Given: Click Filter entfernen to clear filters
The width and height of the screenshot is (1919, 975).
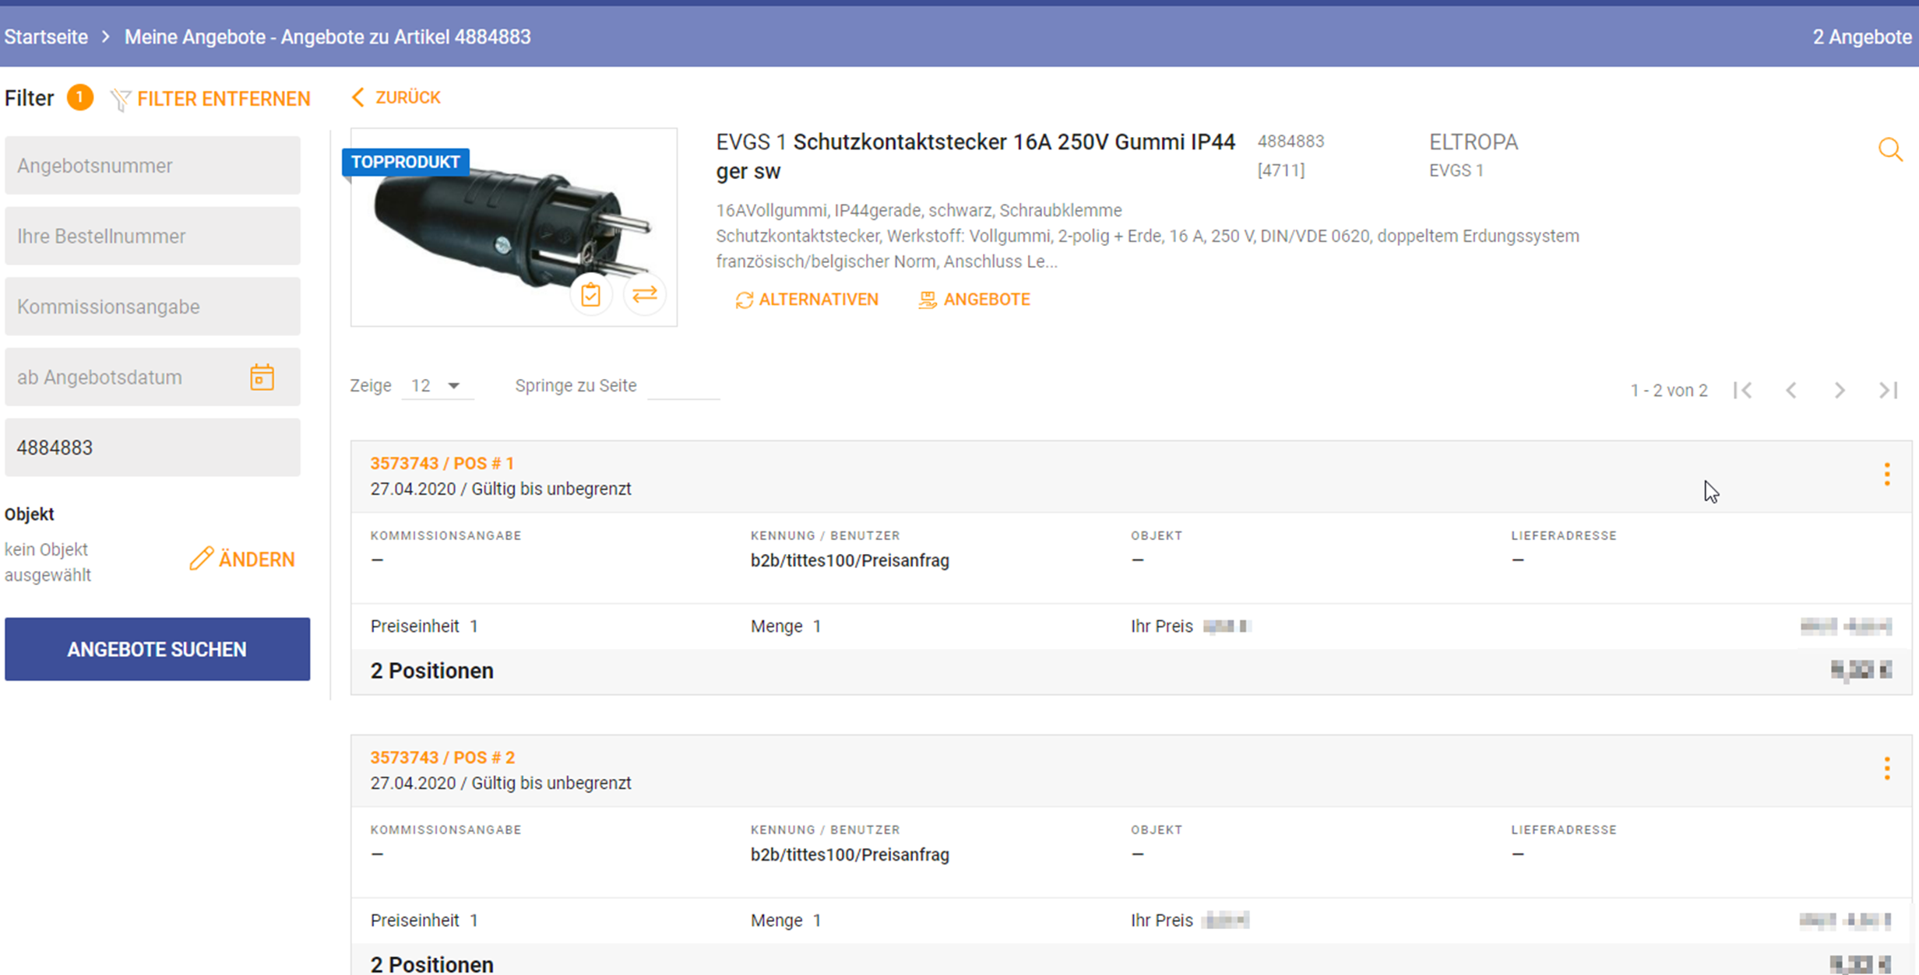Looking at the screenshot, I should pos(211,99).
